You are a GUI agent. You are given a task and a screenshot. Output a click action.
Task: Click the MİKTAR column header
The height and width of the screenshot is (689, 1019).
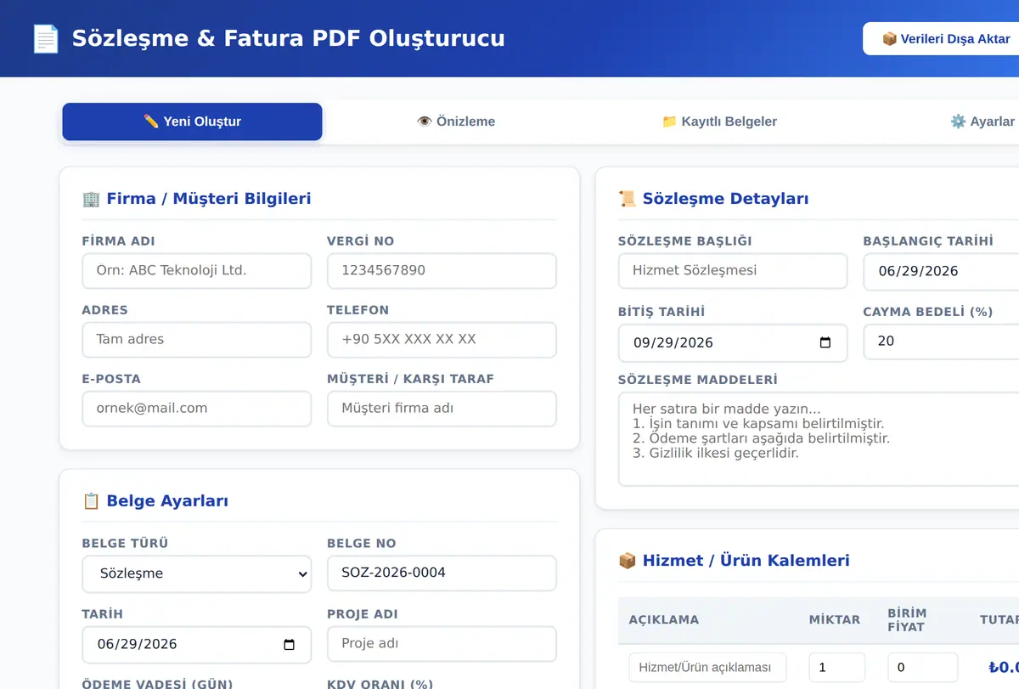pos(835,620)
